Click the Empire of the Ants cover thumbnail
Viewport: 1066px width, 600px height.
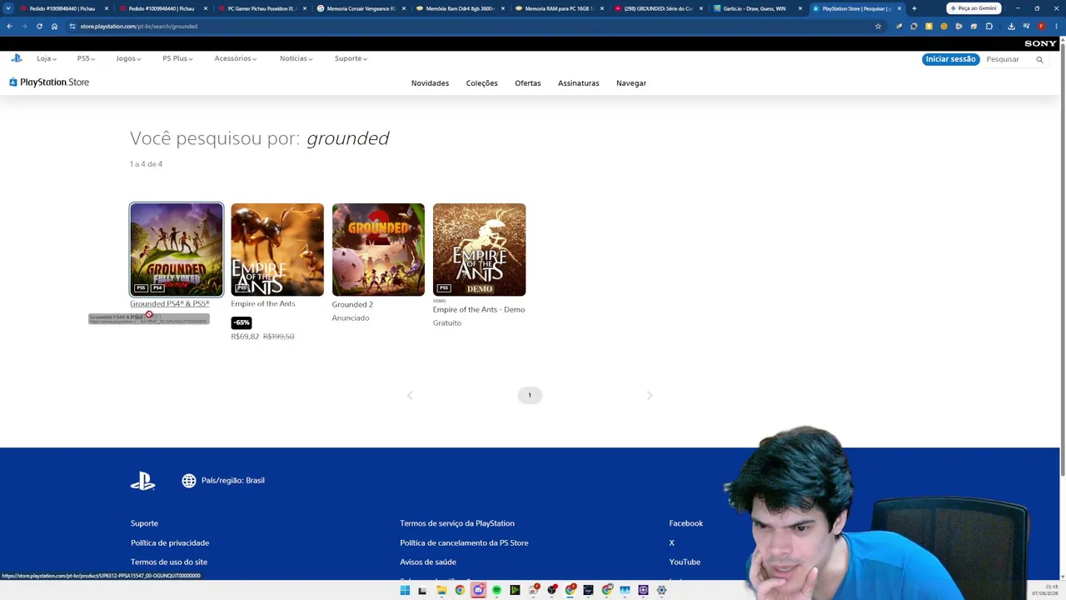coord(277,249)
